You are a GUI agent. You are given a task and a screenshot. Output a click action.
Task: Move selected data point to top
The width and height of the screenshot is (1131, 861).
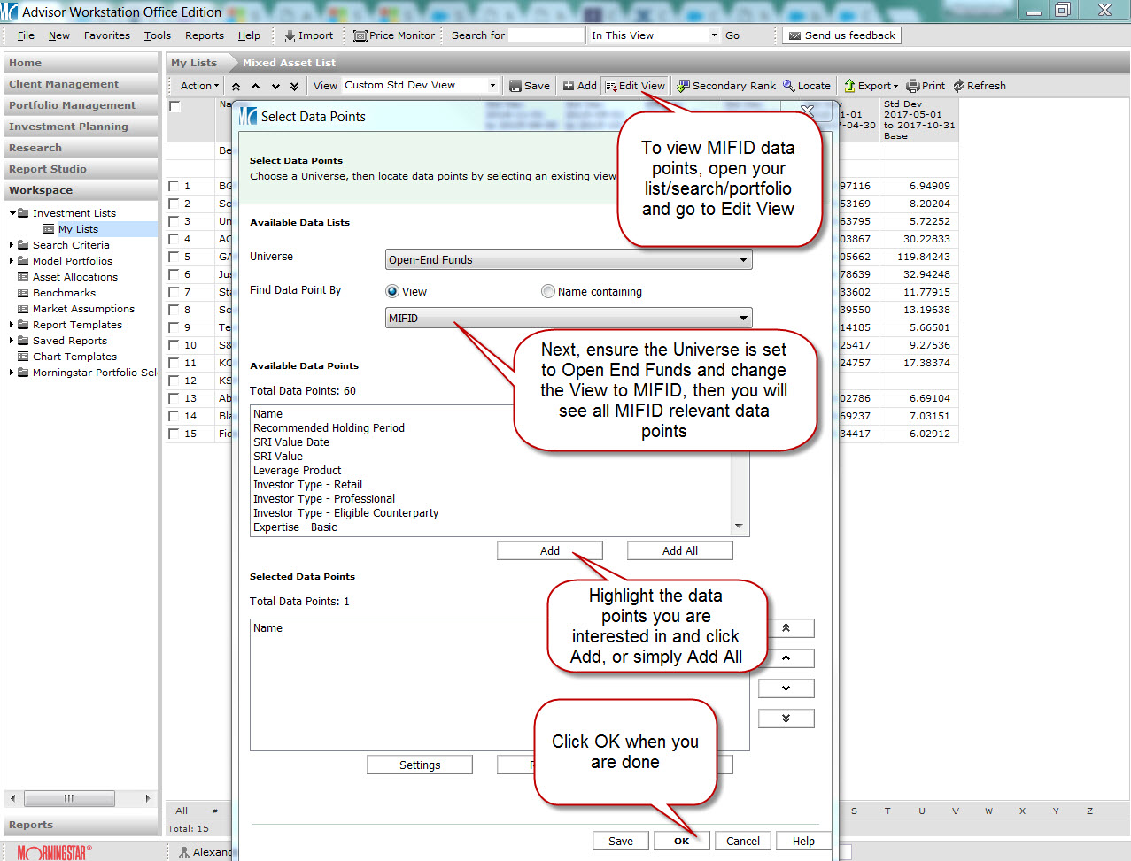pos(786,628)
